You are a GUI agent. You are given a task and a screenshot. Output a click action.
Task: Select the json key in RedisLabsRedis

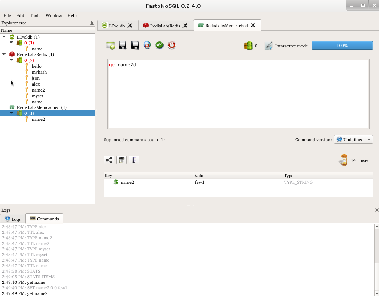coord(36,78)
